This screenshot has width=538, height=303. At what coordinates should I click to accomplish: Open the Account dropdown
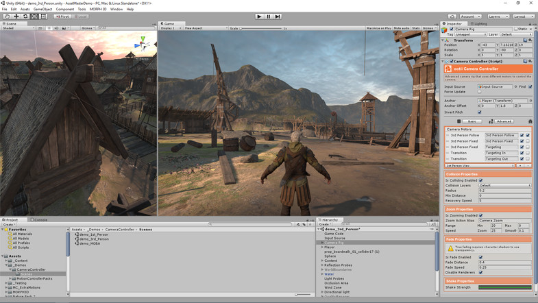[x=470, y=16]
